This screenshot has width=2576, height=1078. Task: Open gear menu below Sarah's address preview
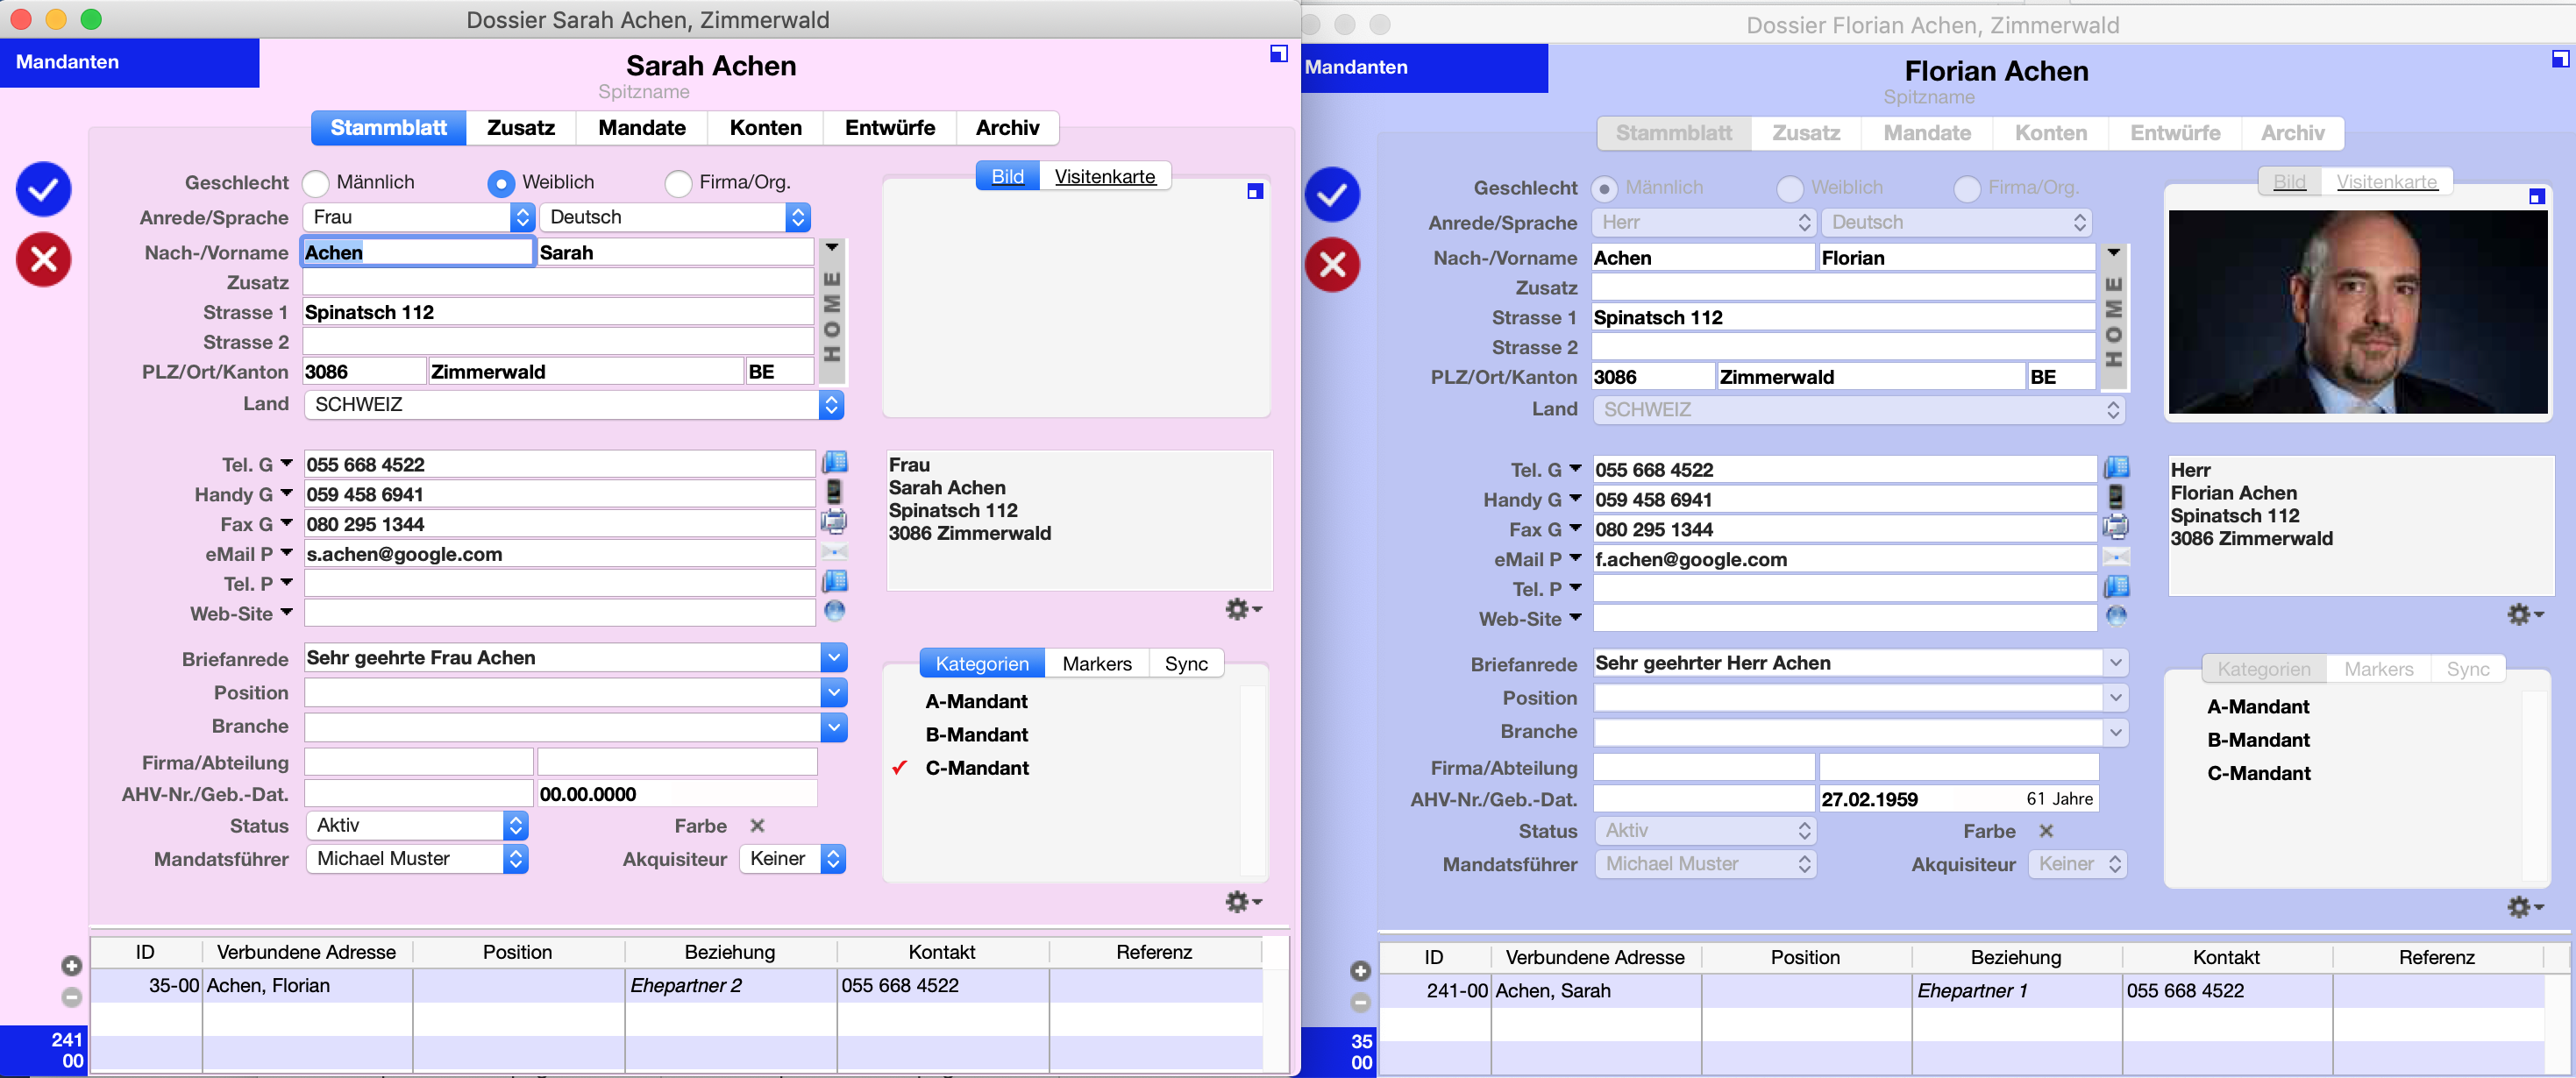1243,609
